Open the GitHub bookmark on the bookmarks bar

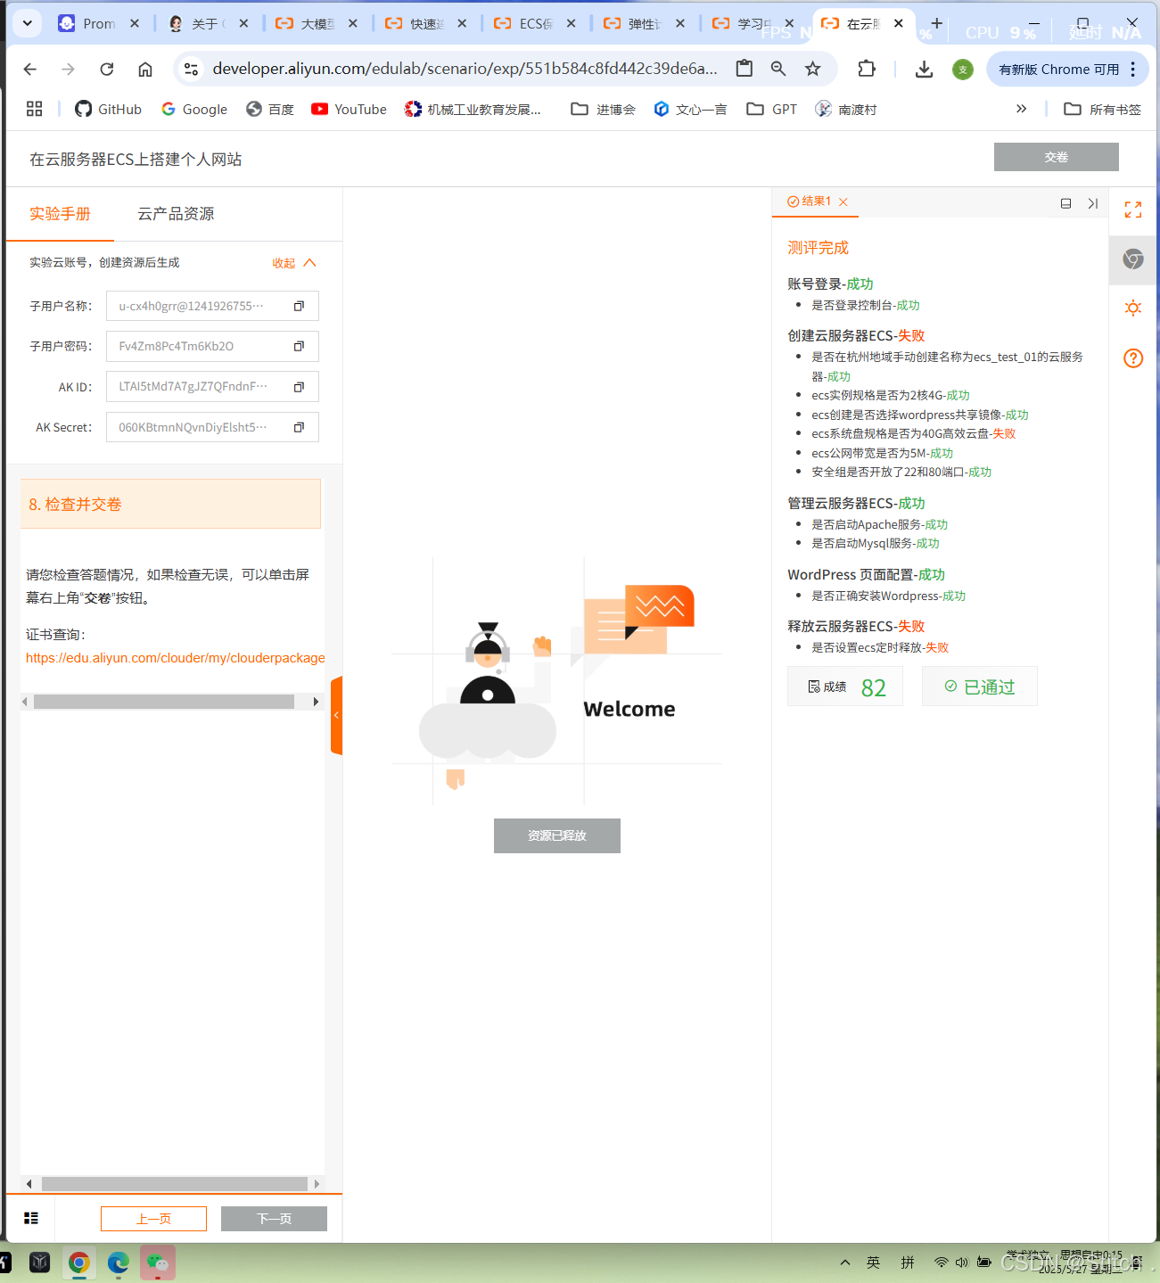coord(107,109)
